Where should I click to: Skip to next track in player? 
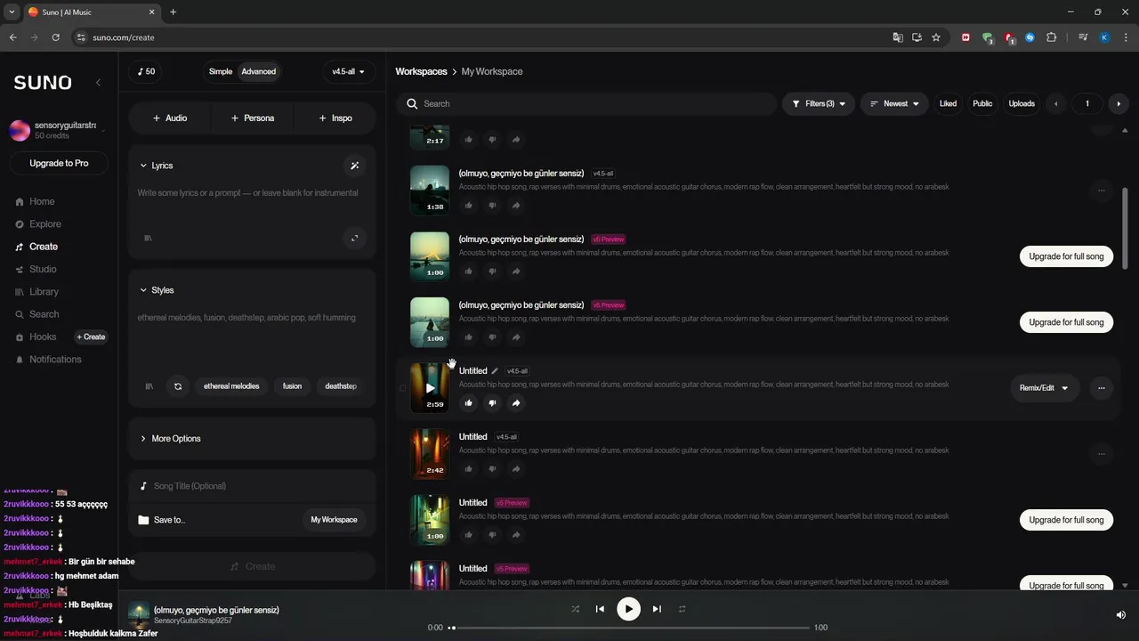tap(657, 609)
